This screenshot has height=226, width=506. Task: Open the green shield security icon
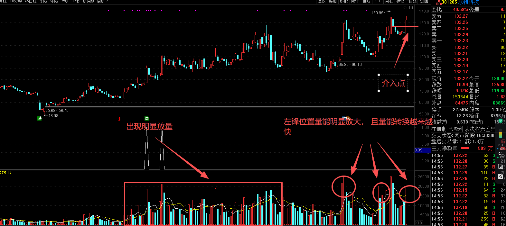(x=501, y=121)
